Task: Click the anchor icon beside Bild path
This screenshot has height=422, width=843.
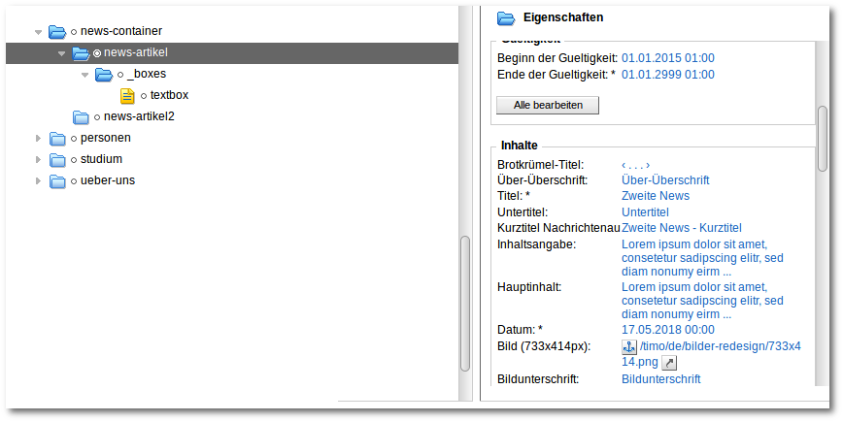Action: [x=629, y=347]
